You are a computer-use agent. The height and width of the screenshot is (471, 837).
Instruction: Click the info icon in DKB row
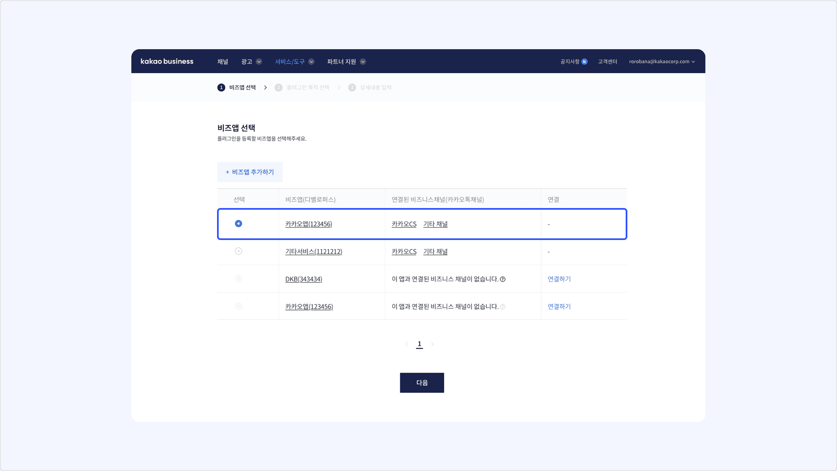503,279
